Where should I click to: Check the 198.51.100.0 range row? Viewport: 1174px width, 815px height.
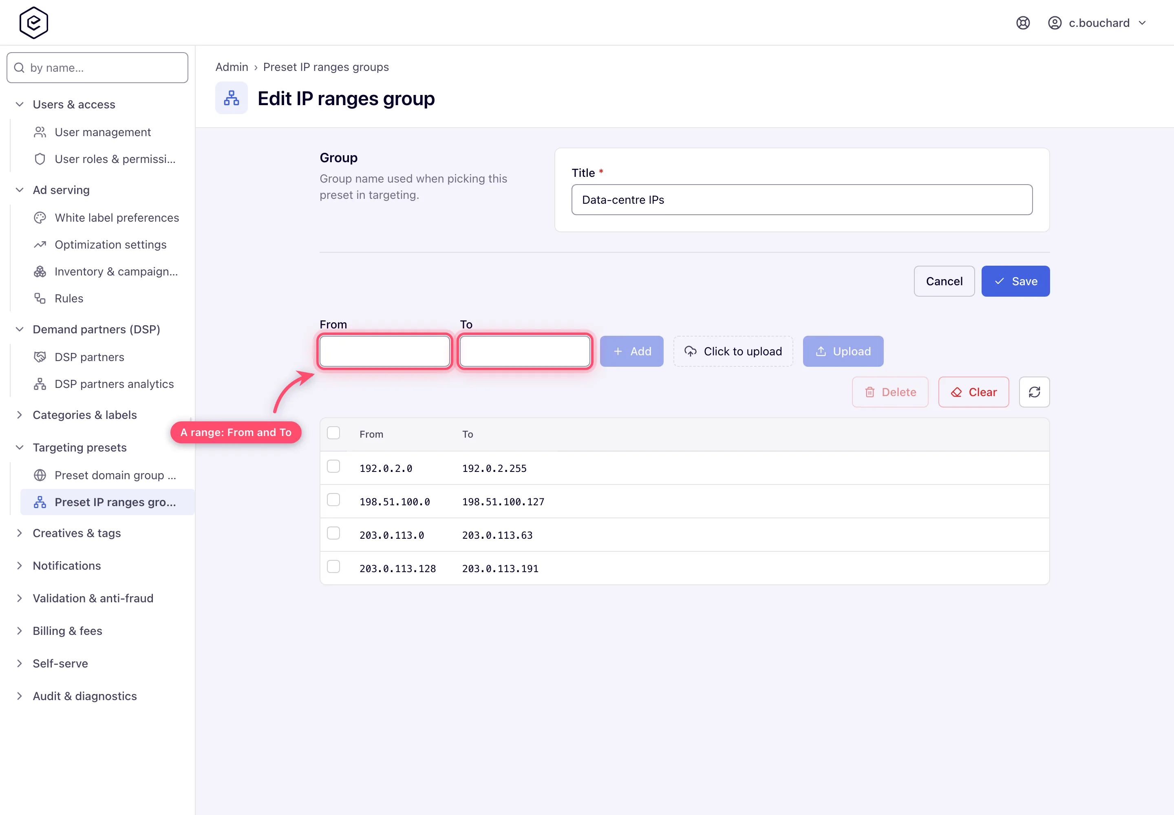point(333,500)
